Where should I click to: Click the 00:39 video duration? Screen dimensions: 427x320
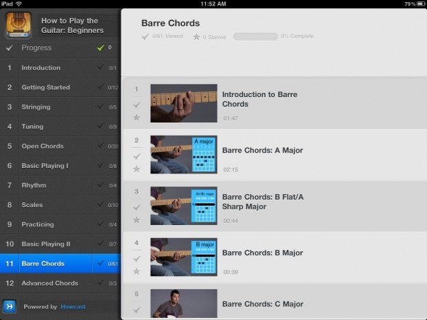coord(231,272)
